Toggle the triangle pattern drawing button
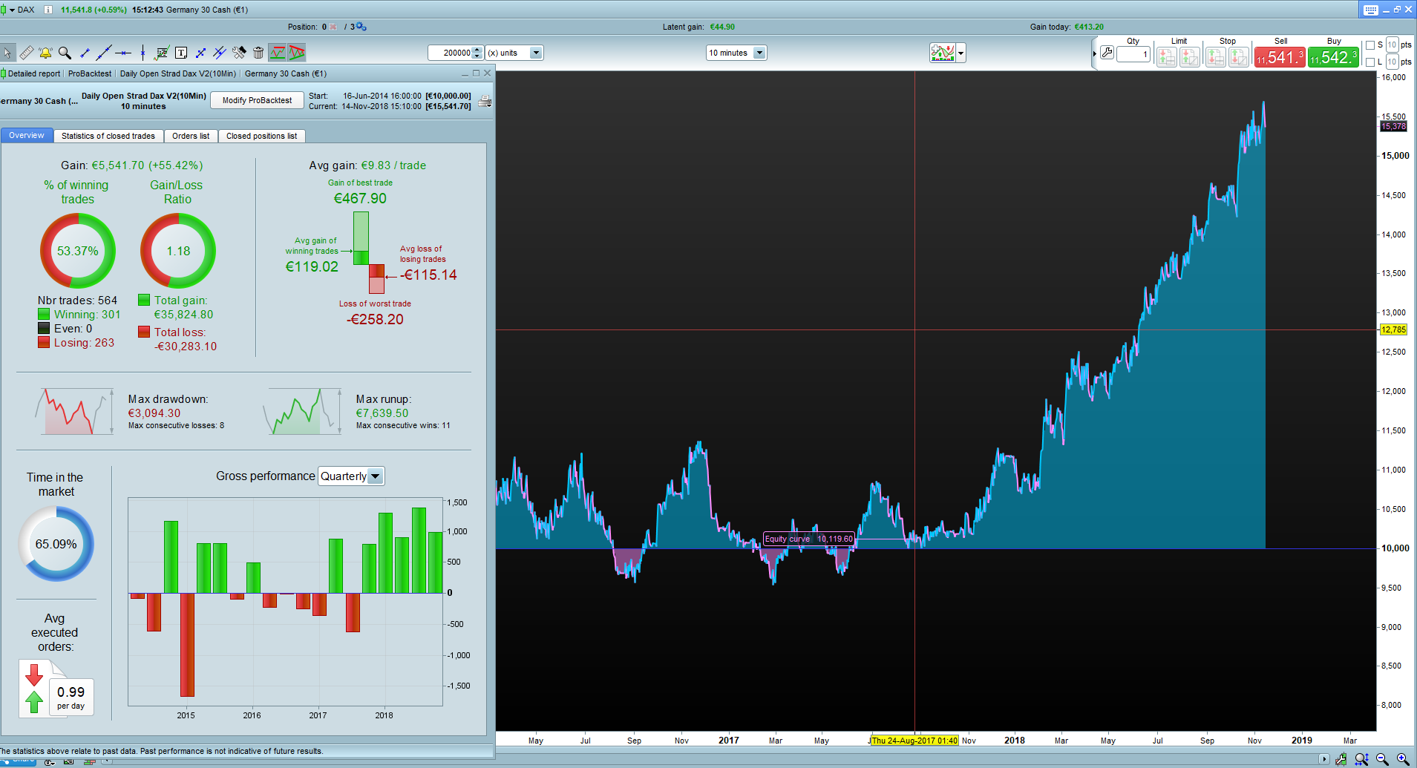The width and height of the screenshot is (1417, 768). [x=297, y=53]
